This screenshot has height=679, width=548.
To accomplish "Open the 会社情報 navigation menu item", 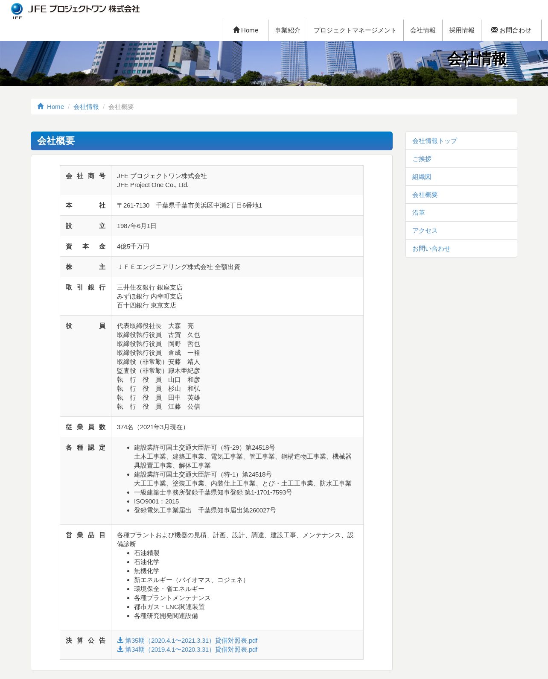I will click(423, 30).
